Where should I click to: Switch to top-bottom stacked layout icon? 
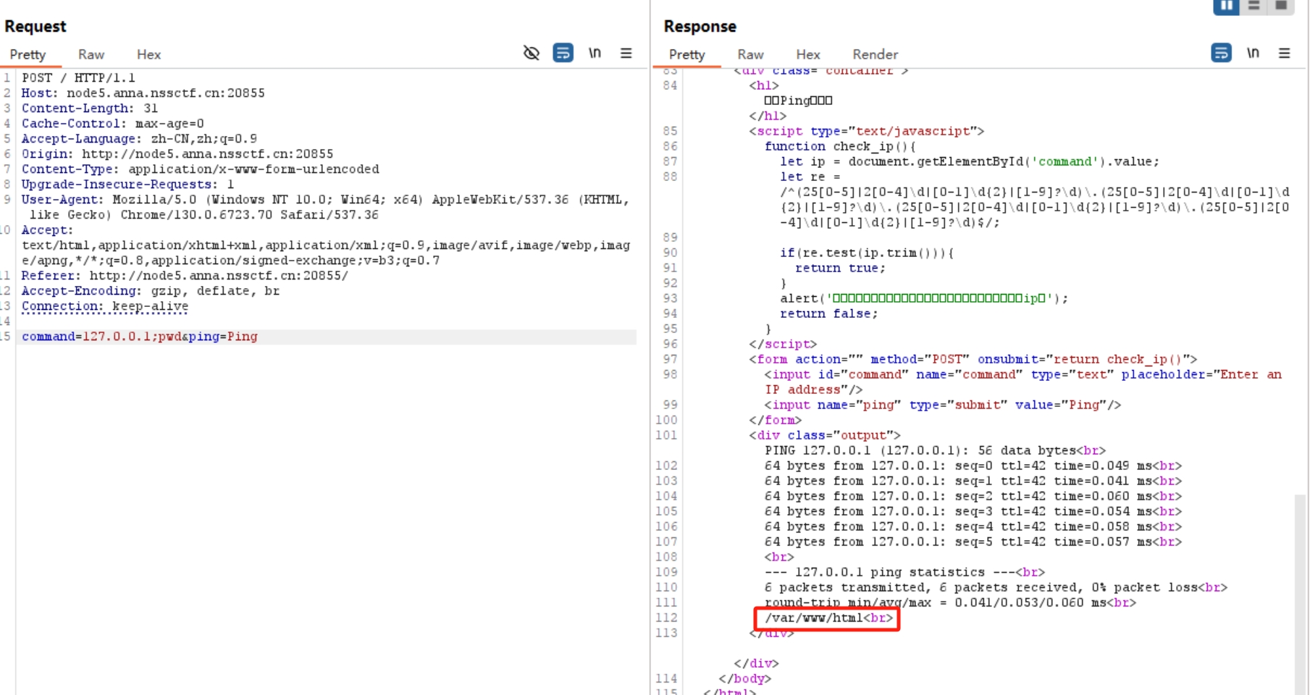coord(1254,6)
